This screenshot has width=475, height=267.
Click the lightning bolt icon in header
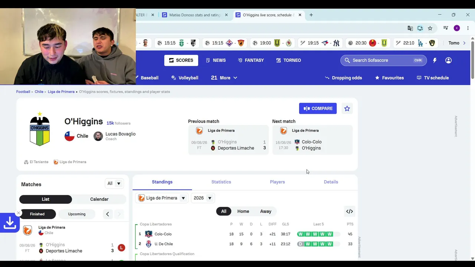pos(435,60)
